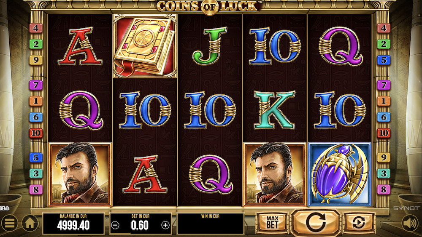
Task: Start a spin with the circular arrow
Action: (x=316, y=222)
